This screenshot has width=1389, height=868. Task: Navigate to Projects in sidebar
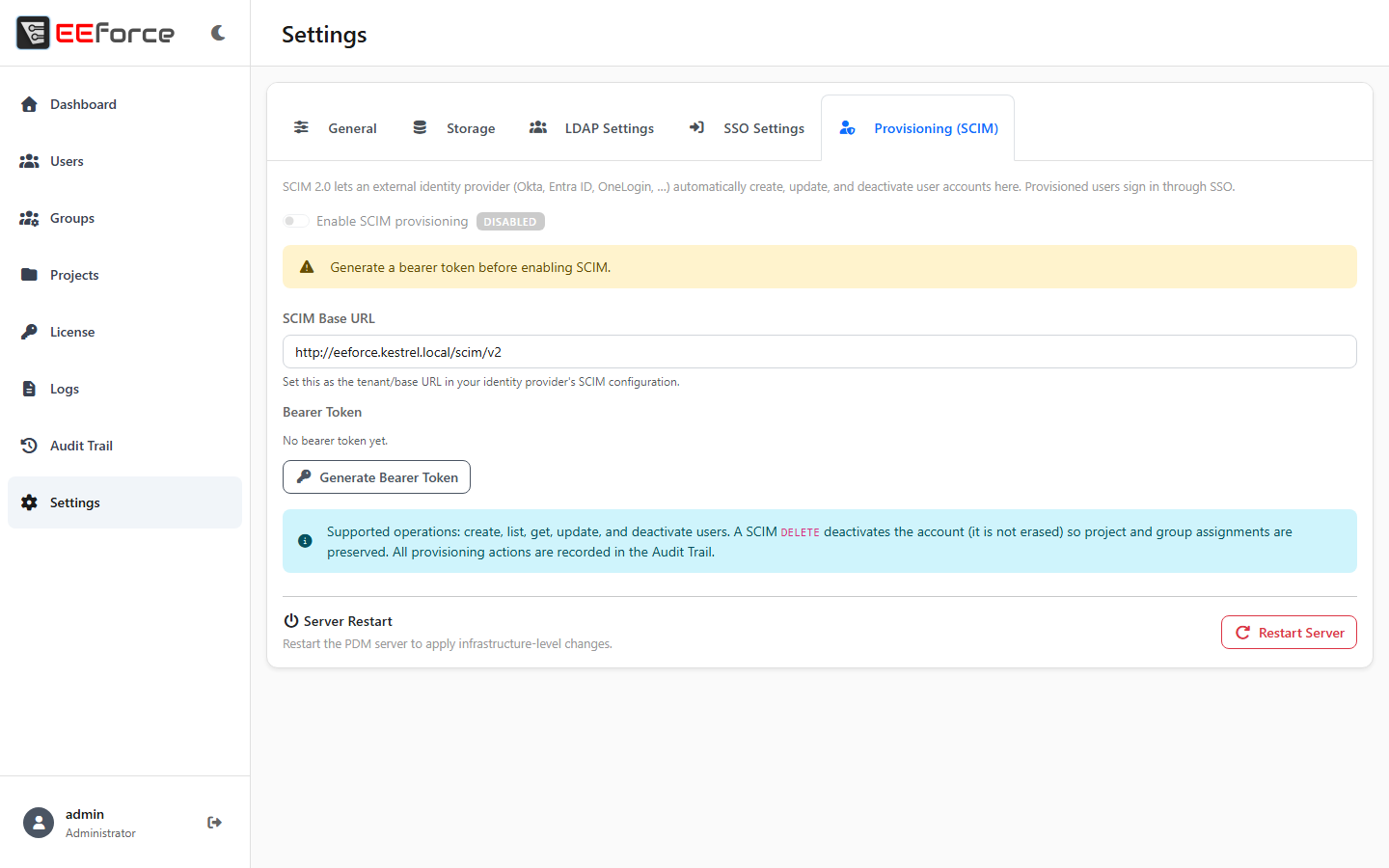click(124, 275)
